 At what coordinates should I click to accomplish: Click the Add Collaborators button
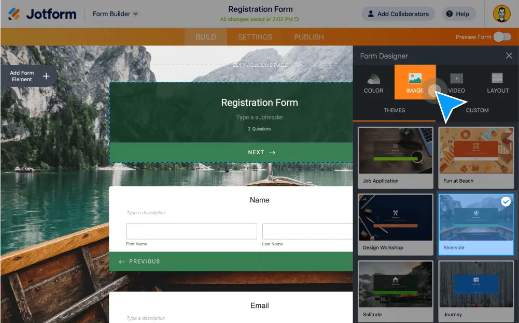click(398, 14)
